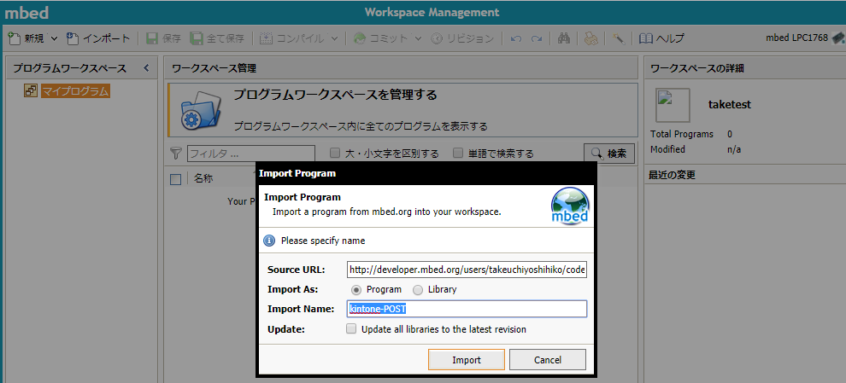Click the インポート (Import) toolbar button
Viewport: 846px width, 383px height.
98,38
